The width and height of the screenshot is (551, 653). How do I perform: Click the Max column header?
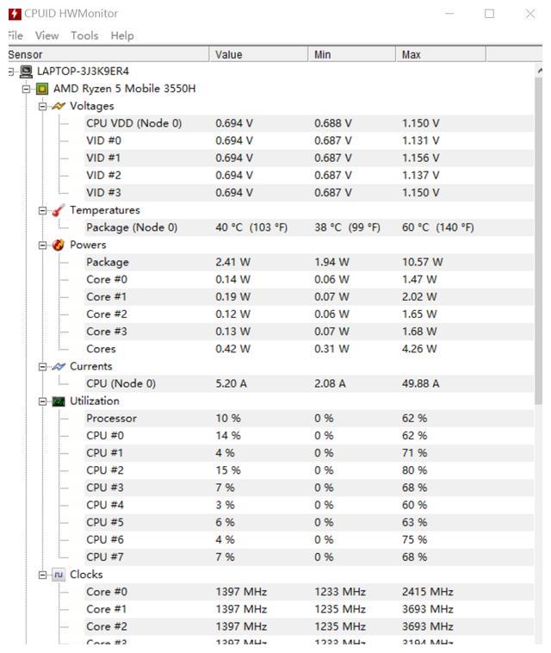[x=440, y=54]
